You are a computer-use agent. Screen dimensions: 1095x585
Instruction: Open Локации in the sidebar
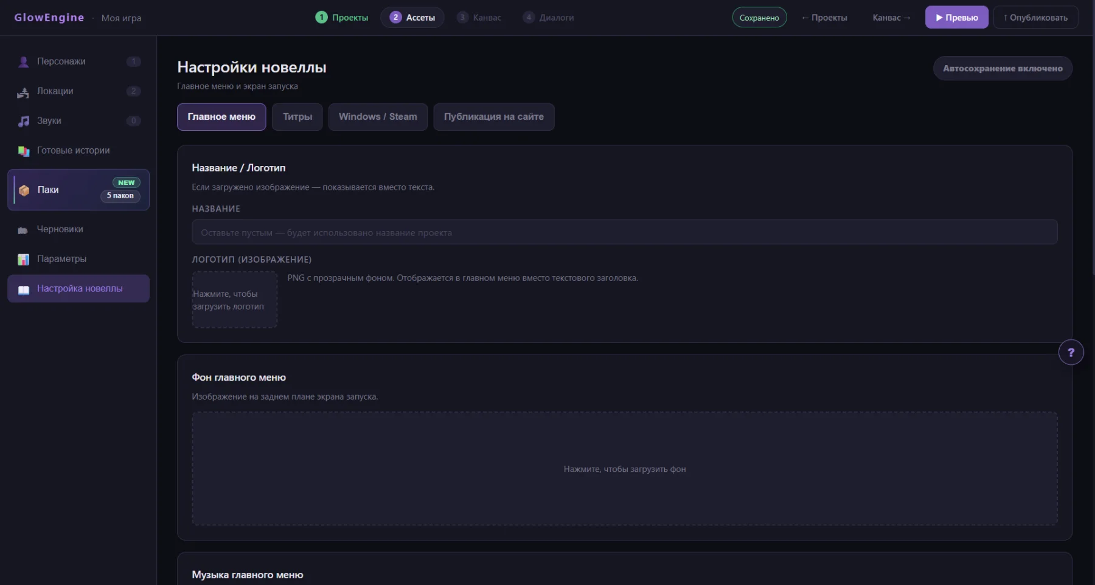(x=78, y=91)
